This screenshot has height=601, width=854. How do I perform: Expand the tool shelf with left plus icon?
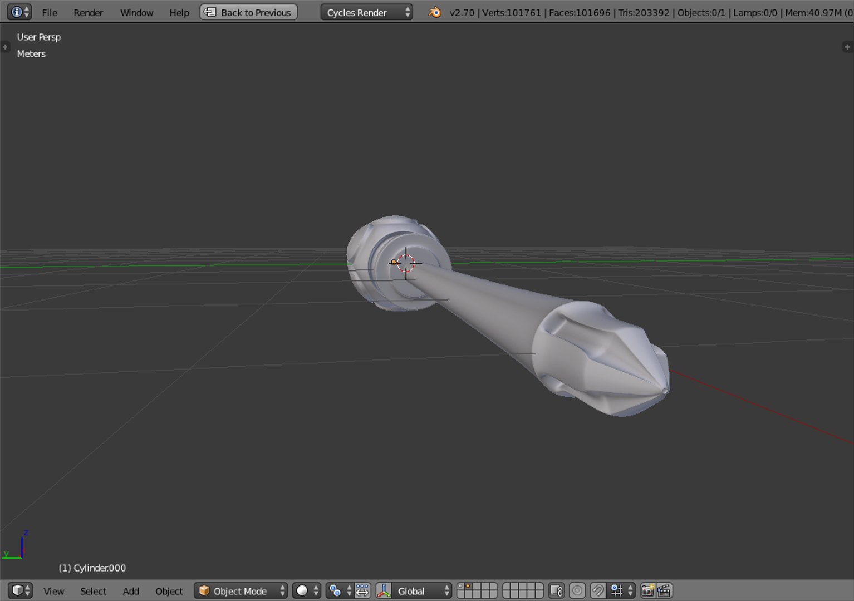(5, 47)
